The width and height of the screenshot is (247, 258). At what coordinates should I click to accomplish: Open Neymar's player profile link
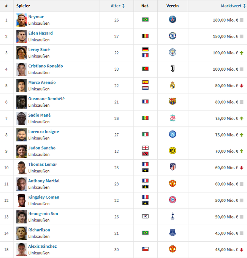pyautogui.click(x=36, y=17)
